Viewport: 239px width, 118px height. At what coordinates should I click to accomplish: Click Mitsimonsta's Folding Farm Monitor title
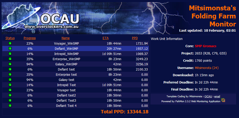[213, 16]
